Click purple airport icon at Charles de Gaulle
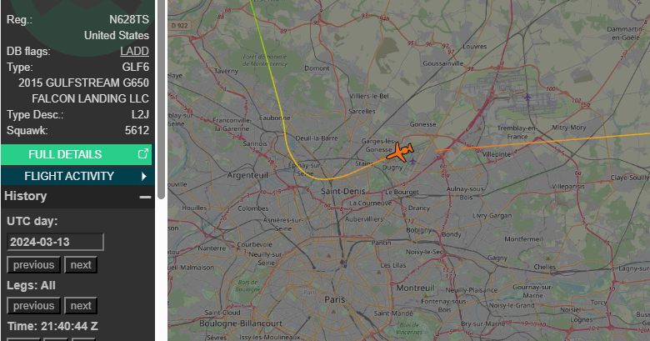The width and height of the screenshot is (650, 341). pyautogui.click(x=527, y=98)
